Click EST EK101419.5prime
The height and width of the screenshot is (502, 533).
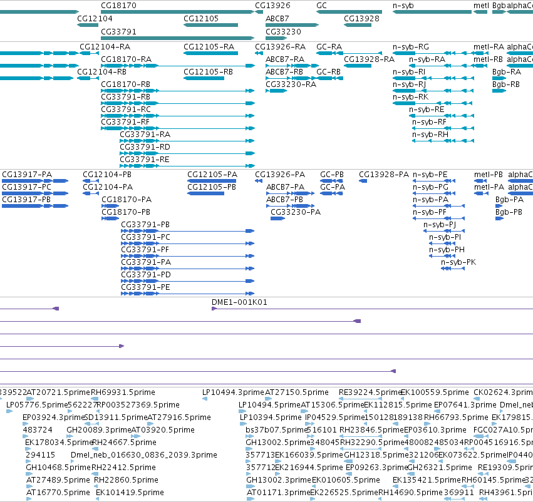point(130,493)
